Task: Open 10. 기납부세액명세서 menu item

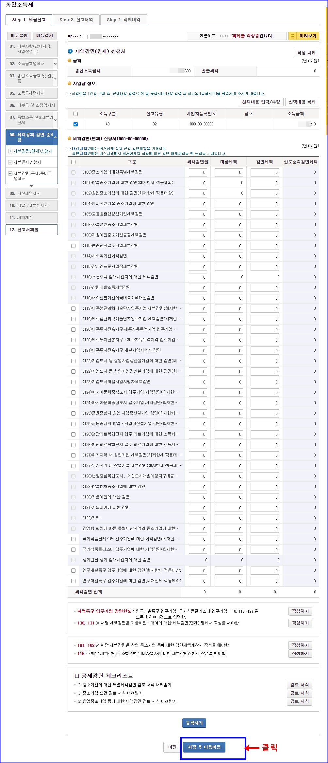Action: (32, 206)
